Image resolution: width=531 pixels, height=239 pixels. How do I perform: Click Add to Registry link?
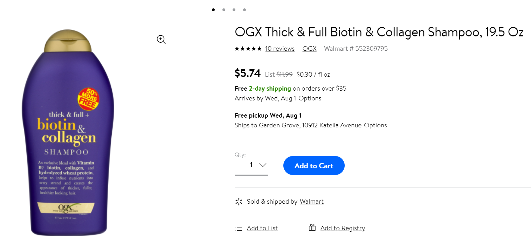click(343, 228)
